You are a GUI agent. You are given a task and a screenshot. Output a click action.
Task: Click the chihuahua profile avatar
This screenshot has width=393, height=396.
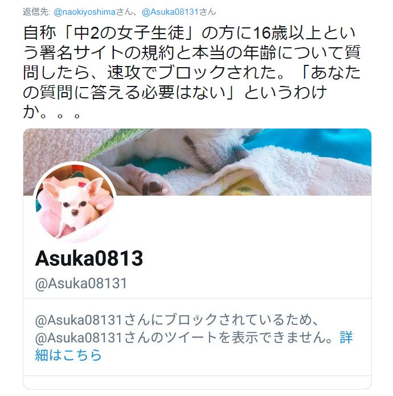click(75, 202)
